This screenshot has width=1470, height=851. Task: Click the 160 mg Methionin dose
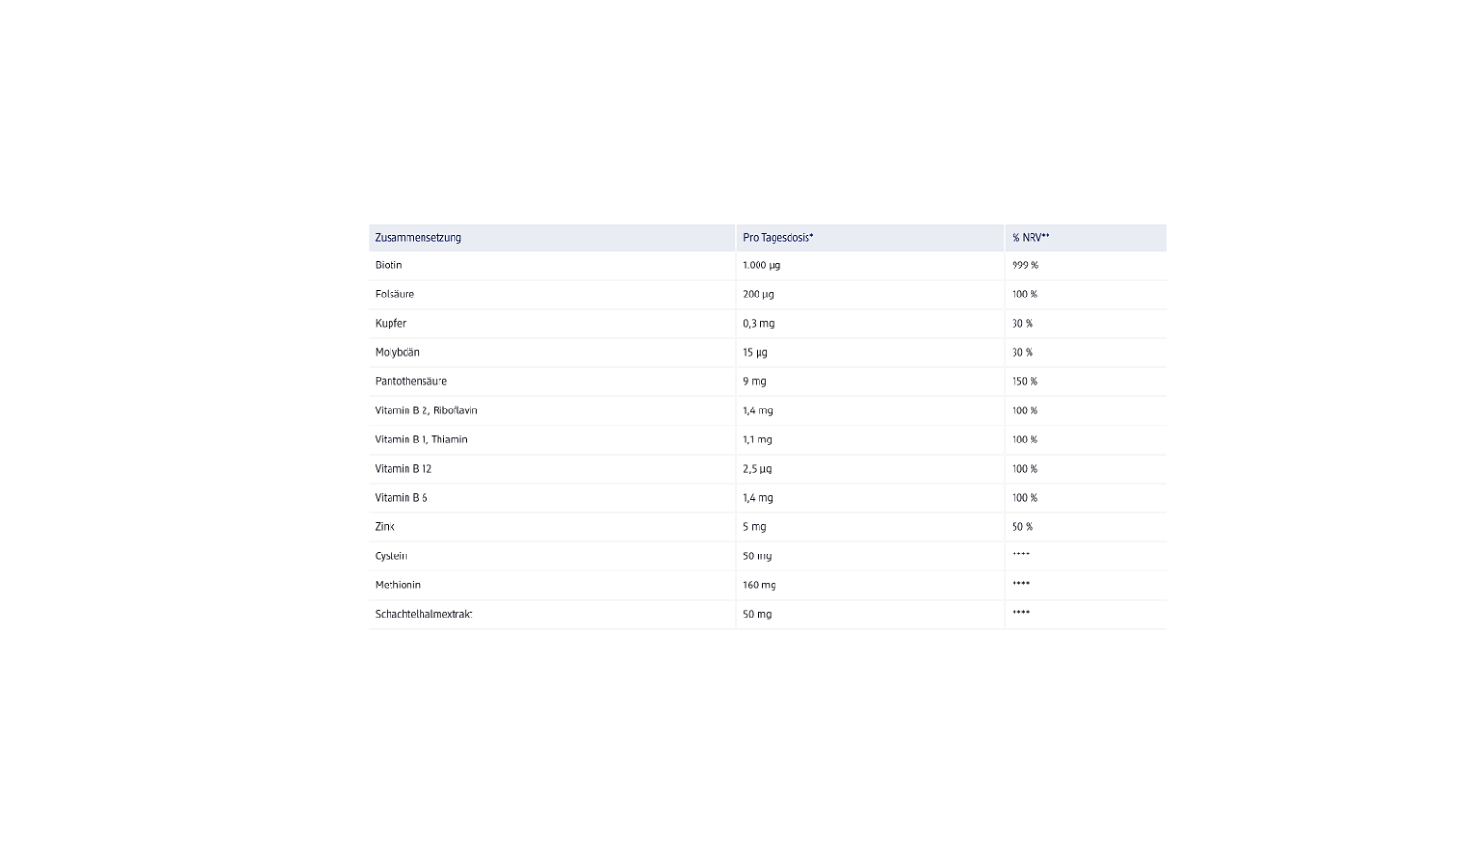759,586
